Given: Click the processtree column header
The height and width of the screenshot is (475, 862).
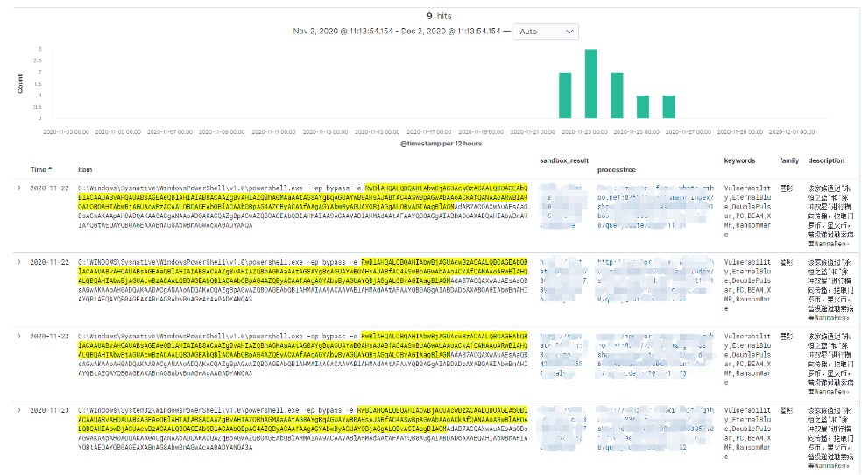Looking at the screenshot, I should pos(616,169).
